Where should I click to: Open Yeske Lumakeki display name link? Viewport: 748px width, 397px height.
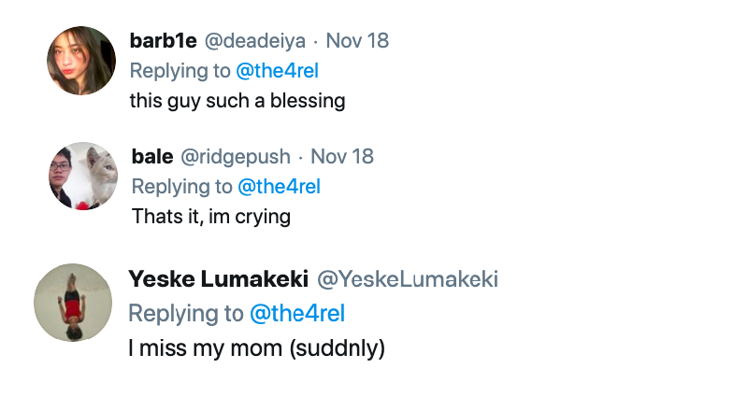click(x=217, y=279)
